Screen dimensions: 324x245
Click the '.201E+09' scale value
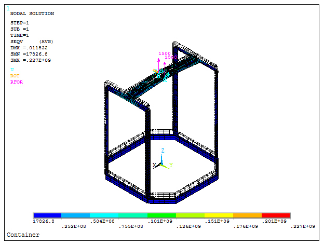(x=274, y=221)
